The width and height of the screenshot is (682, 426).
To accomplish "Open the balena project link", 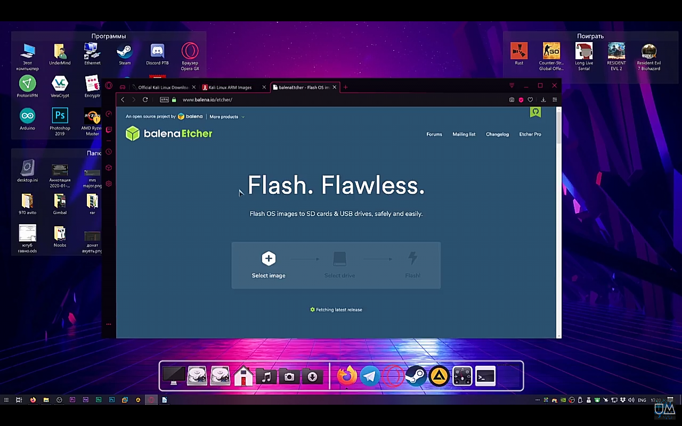I will coord(190,117).
